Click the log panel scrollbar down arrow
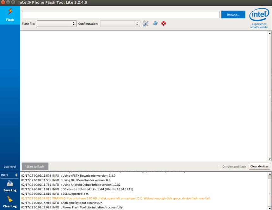This screenshot has height=210, width=272. point(269,208)
